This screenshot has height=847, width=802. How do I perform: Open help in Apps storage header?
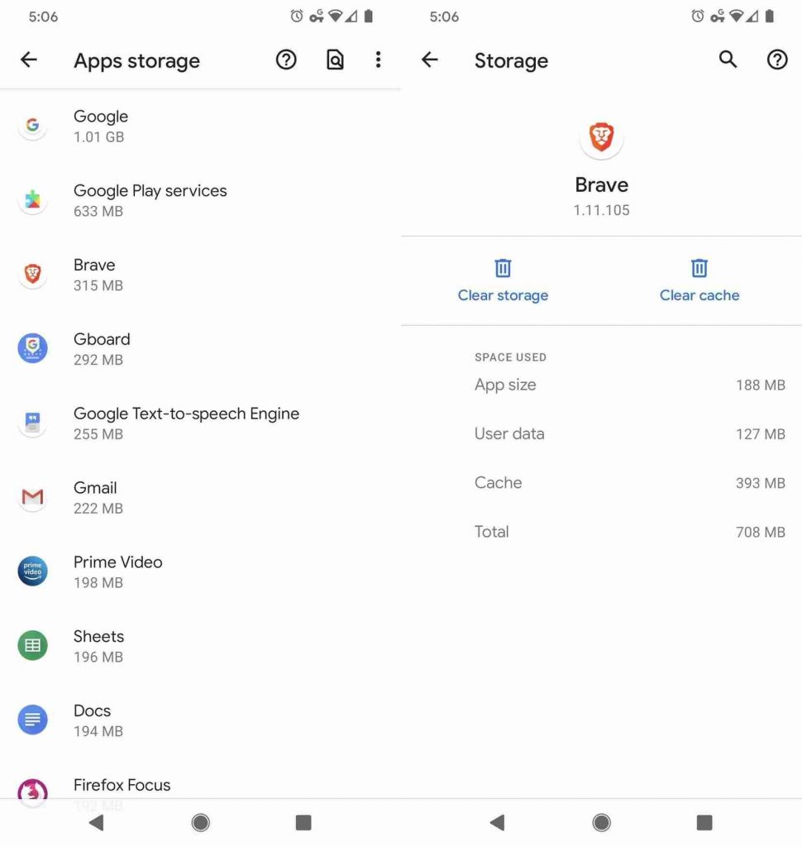(286, 60)
